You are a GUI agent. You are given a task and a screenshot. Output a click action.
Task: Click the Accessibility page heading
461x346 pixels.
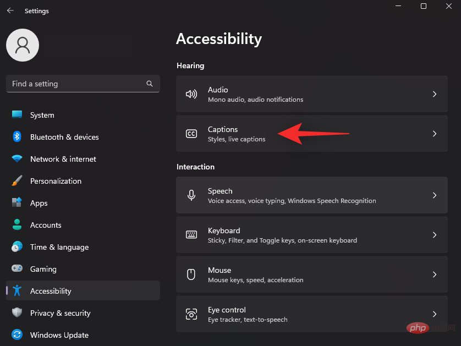coord(219,39)
